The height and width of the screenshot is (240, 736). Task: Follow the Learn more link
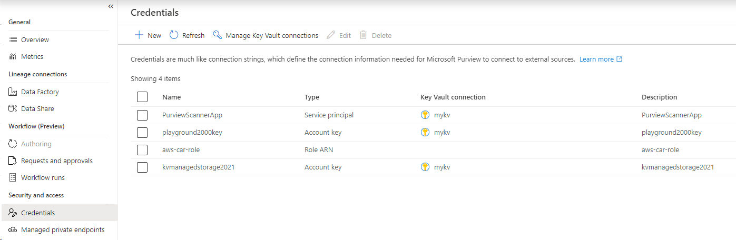pyautogui.click(x=596, y=59)
